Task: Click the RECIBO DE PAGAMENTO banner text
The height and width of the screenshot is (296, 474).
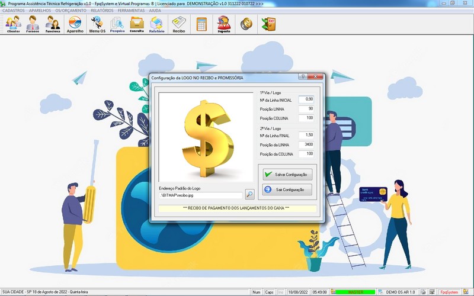Action: (236, 208)
